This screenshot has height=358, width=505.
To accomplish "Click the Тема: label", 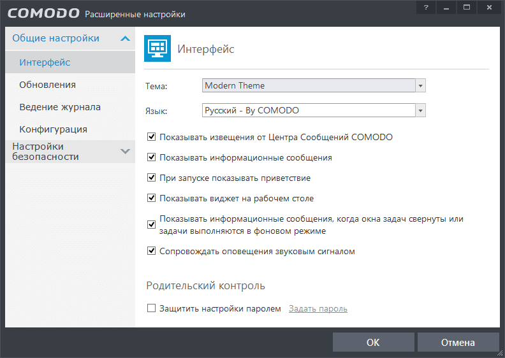I will point(156,86).
